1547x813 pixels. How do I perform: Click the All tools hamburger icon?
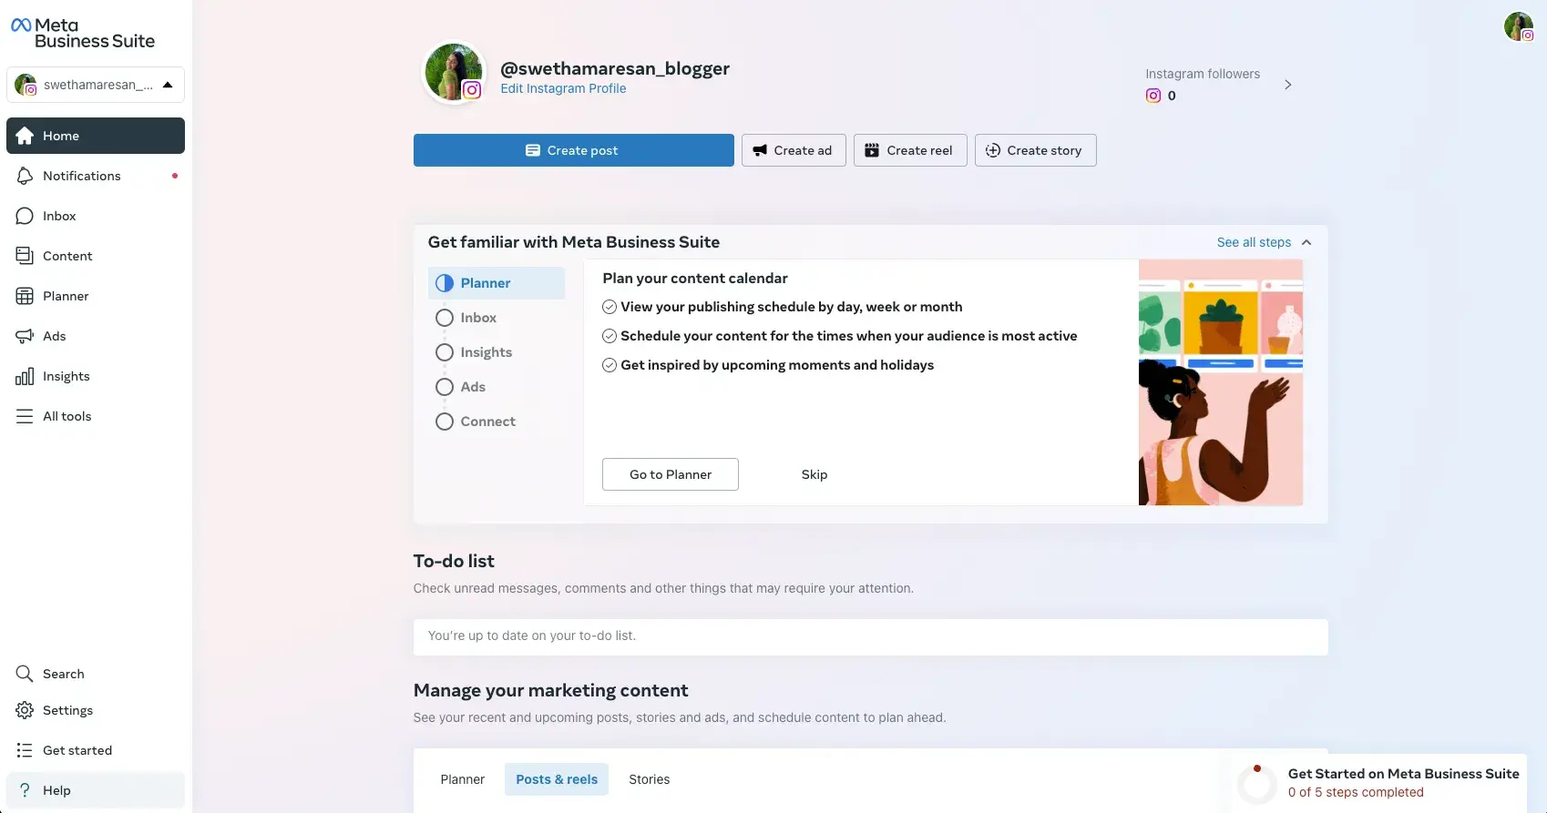coord(25,416)
